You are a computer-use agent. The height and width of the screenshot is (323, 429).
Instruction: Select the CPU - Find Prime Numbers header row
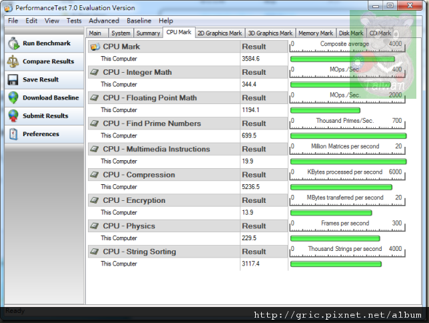(x=188, y=123)
